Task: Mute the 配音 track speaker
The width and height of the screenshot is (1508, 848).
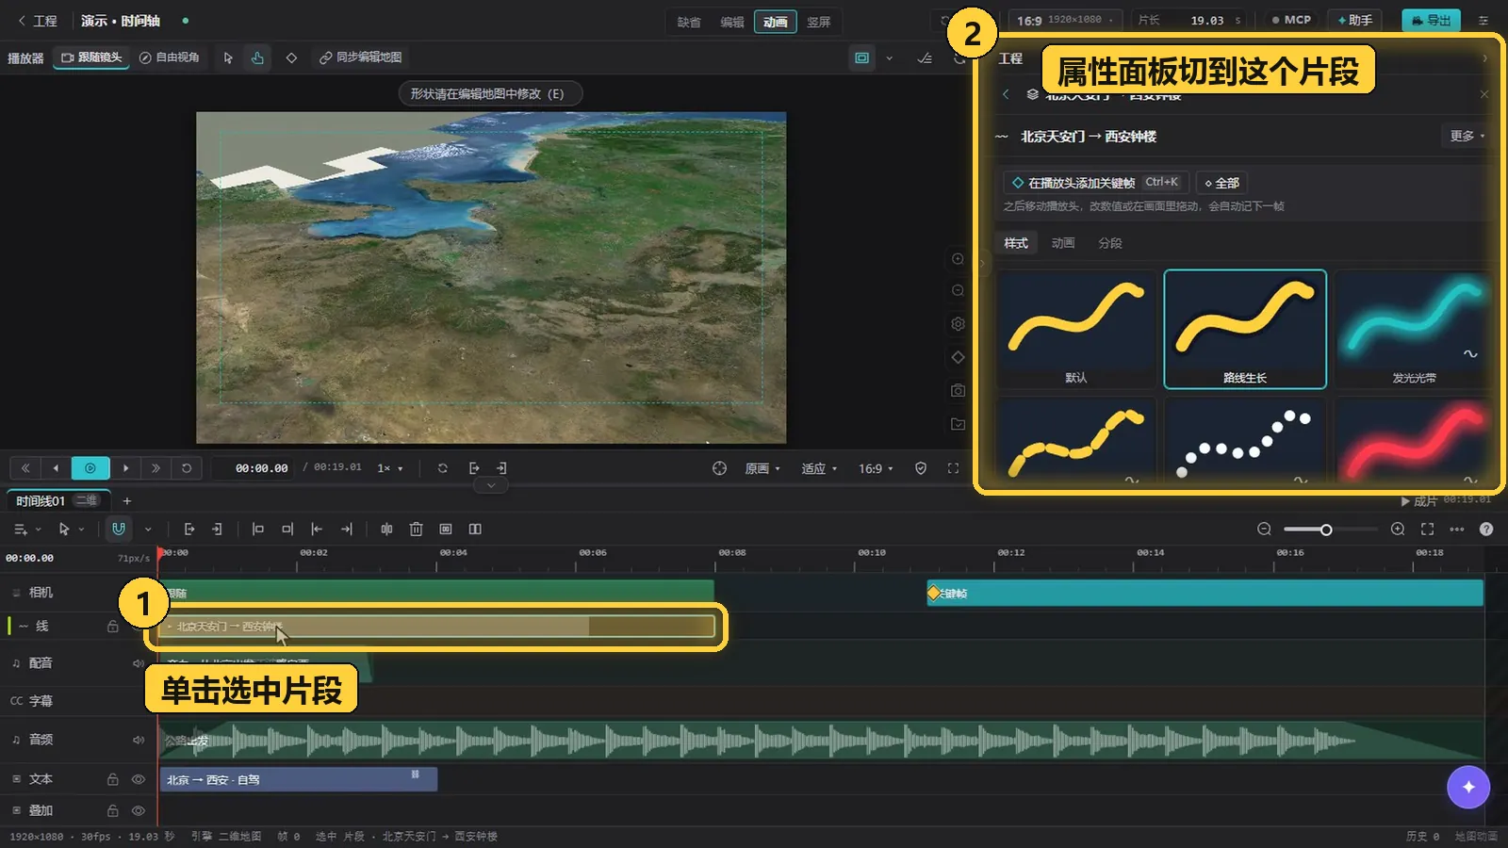Action: pyautogui.click(x=139, y=663)
